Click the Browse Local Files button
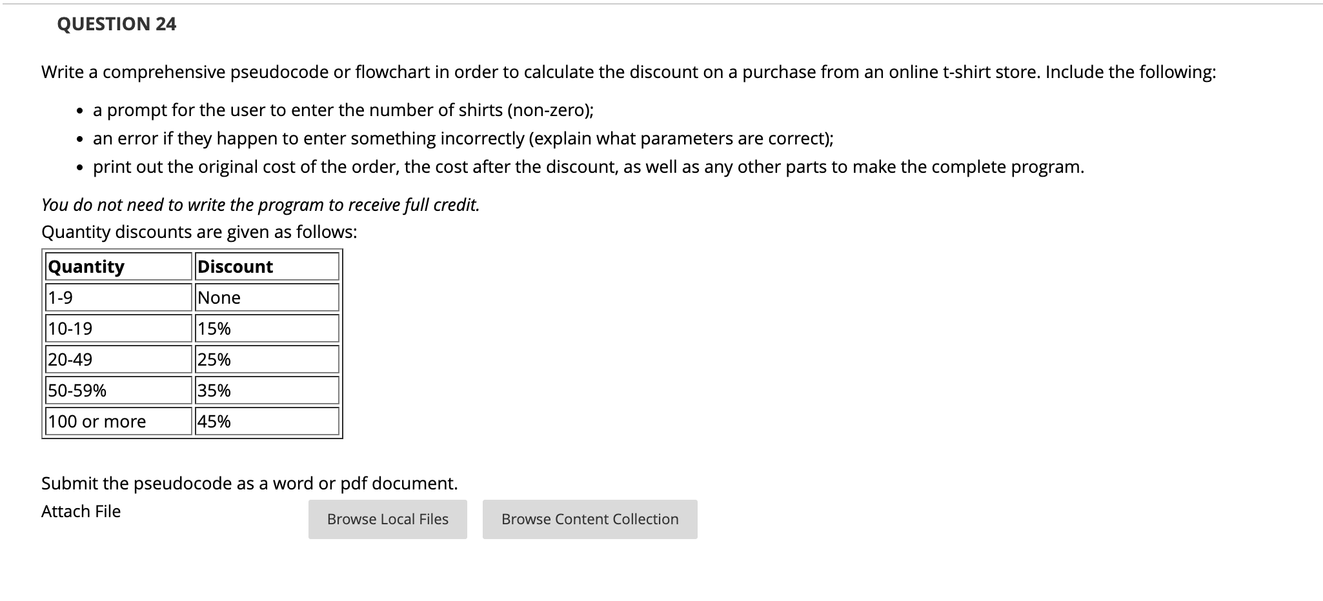 pyautogui.click(x=387, y=519)
